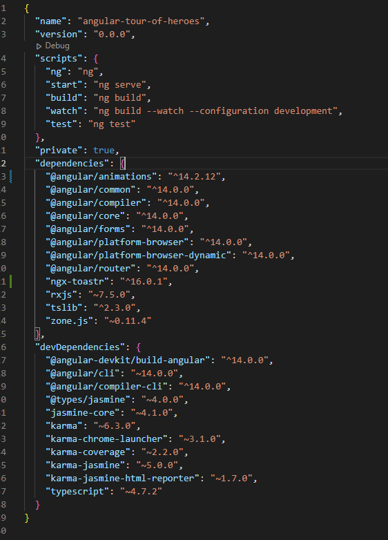The width and height of the screenshot is (388, 540).
Task: Click the "ng build --watch --configuration development" value
Action: (x=215, y=111)
